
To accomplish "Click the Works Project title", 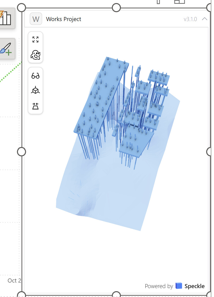I will [63, 19].
